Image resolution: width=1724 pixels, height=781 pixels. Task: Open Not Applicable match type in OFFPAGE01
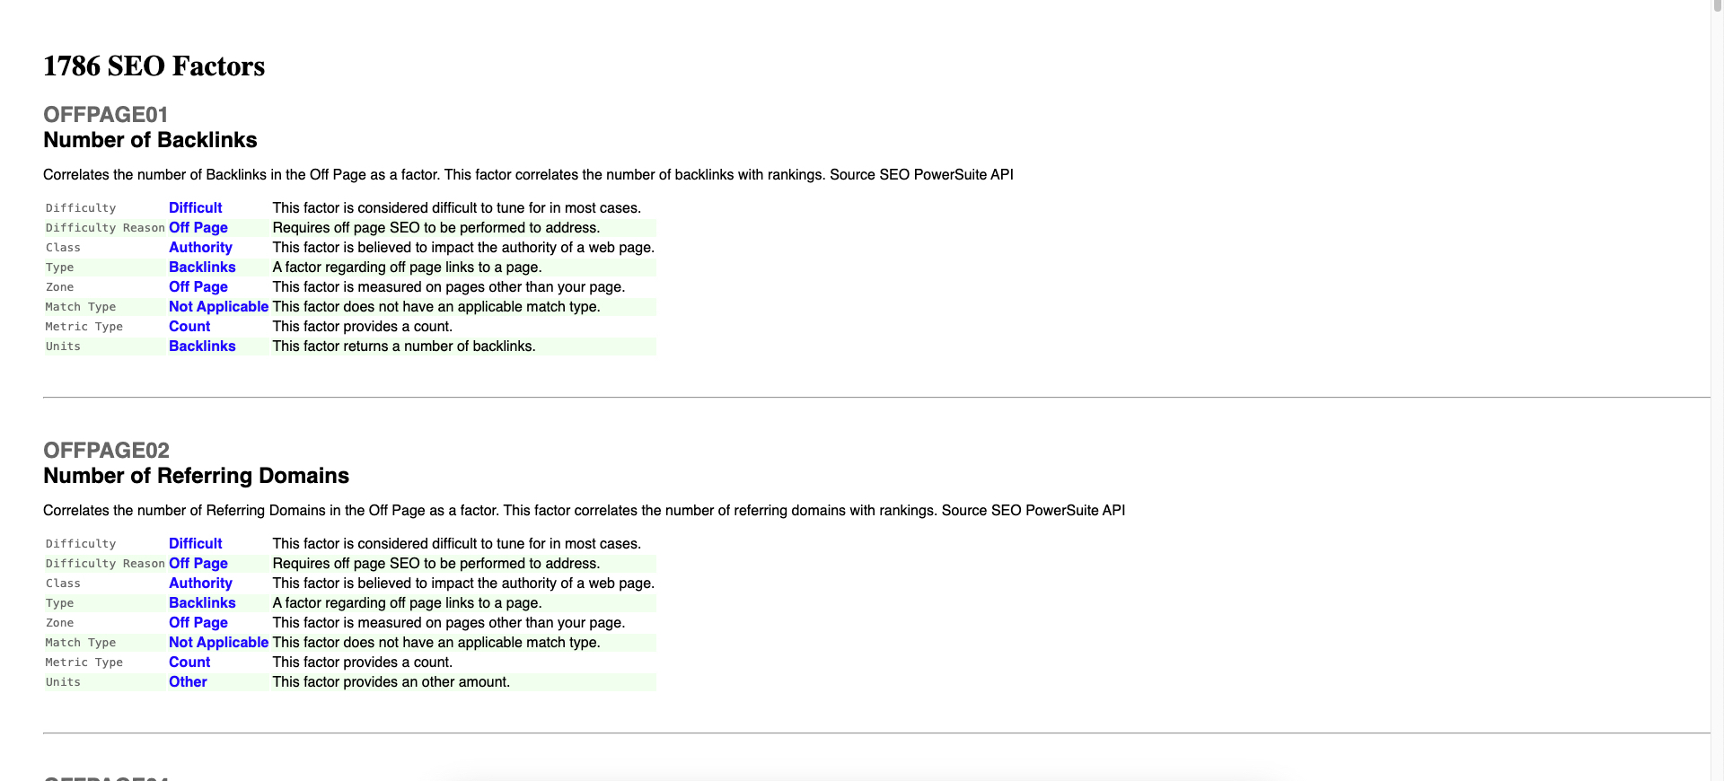[218, 307]
